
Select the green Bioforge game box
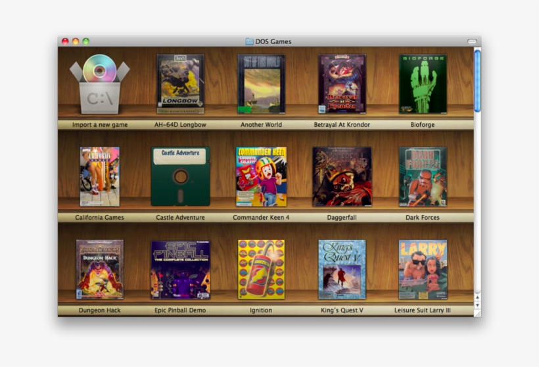[423, 84]
